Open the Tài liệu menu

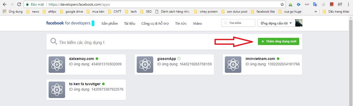pos(129,23)
